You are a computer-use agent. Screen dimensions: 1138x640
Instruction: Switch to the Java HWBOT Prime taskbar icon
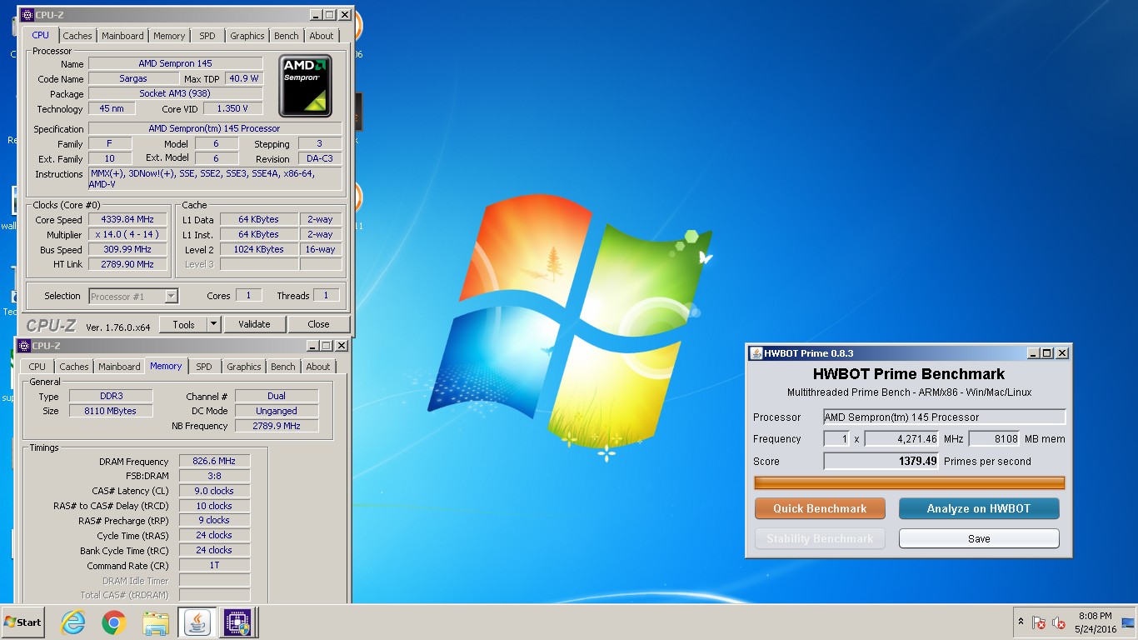pos(197,622)
